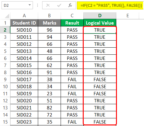144x126 pixels.
Task: Click marks value 23
Action: point(50,93)
